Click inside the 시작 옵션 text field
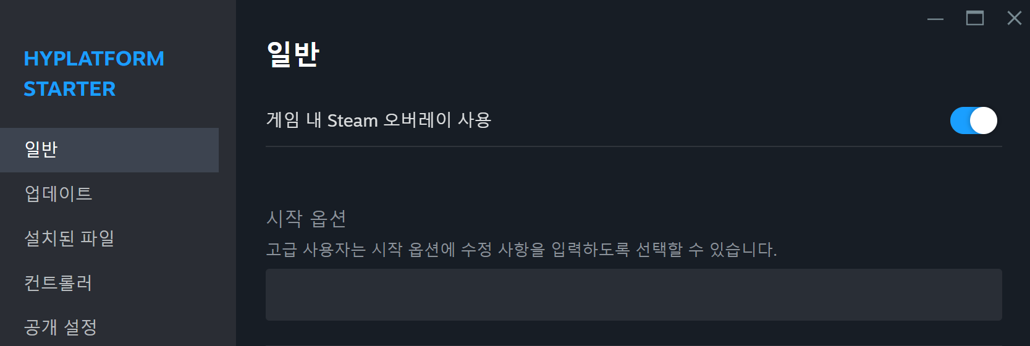Screen dimensions: 1030x346 coord(633,295)
